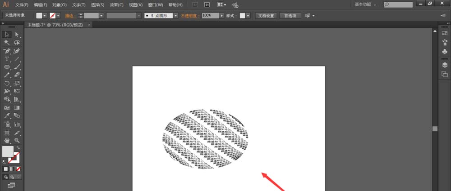
Task: Open the arrange documents dropdown
Action: point(221,5)
